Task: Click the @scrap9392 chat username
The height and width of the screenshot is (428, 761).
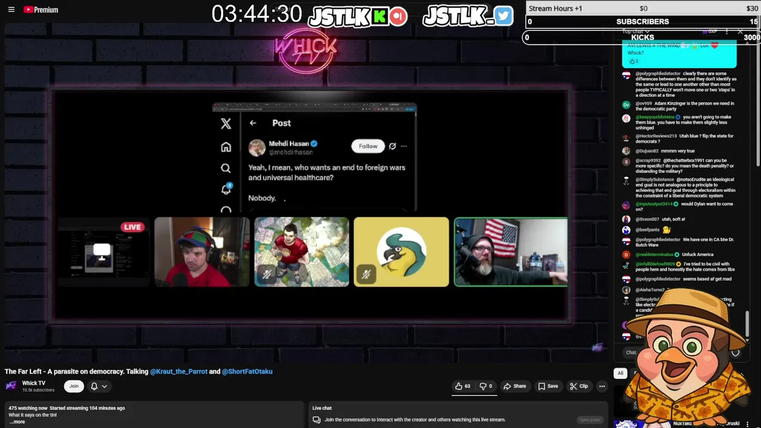Action: 647,160
